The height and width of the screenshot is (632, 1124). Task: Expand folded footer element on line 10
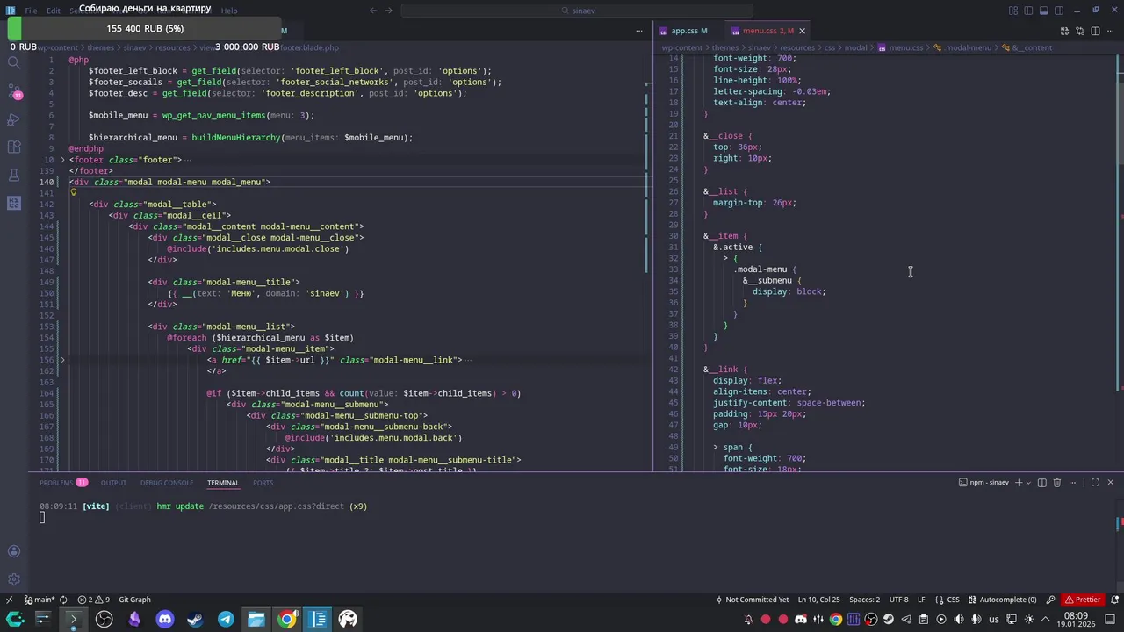(x=61, y=160)
